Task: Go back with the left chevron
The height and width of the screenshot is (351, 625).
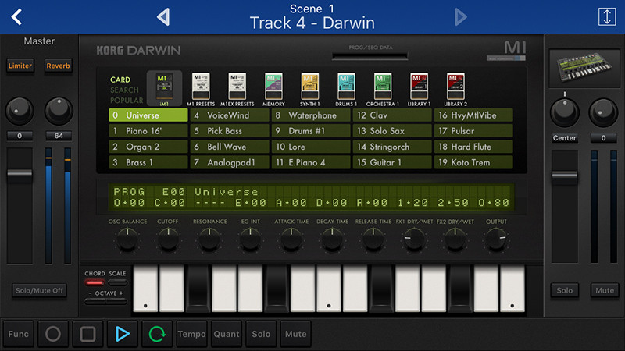Action: [16, 17]
